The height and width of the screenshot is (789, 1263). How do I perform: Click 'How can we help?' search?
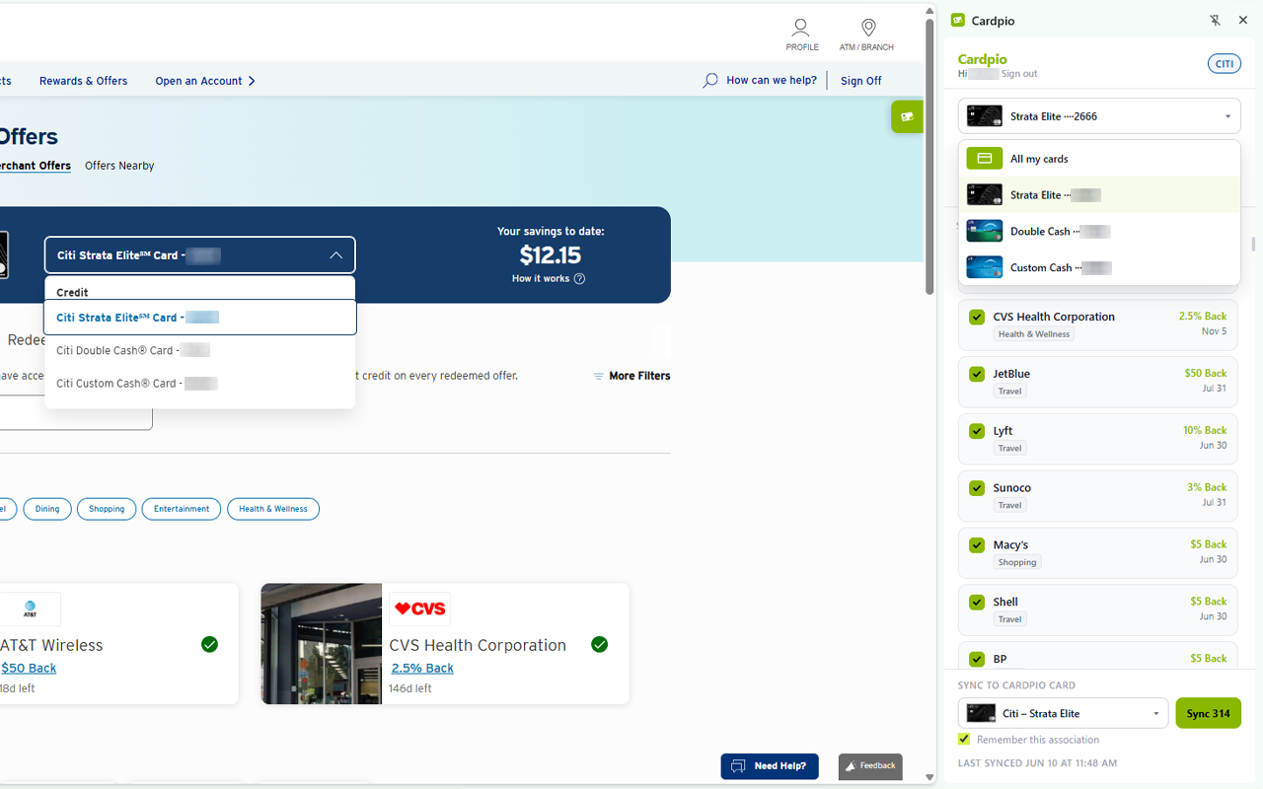(772, 81)
